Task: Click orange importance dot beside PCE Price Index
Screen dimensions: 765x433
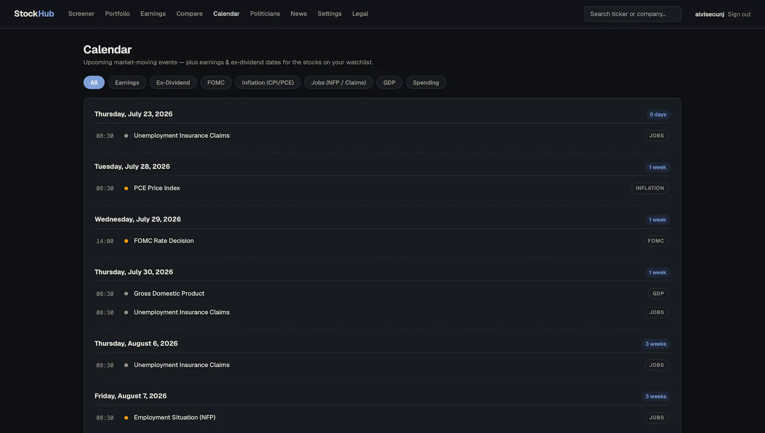Action: pos(126,189)
